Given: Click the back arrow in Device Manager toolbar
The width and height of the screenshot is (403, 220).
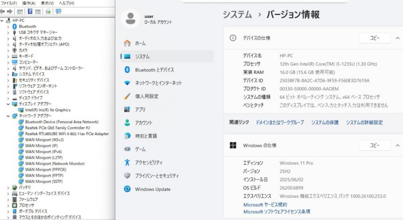Looking at the screenshot, I should click(2, 11).
